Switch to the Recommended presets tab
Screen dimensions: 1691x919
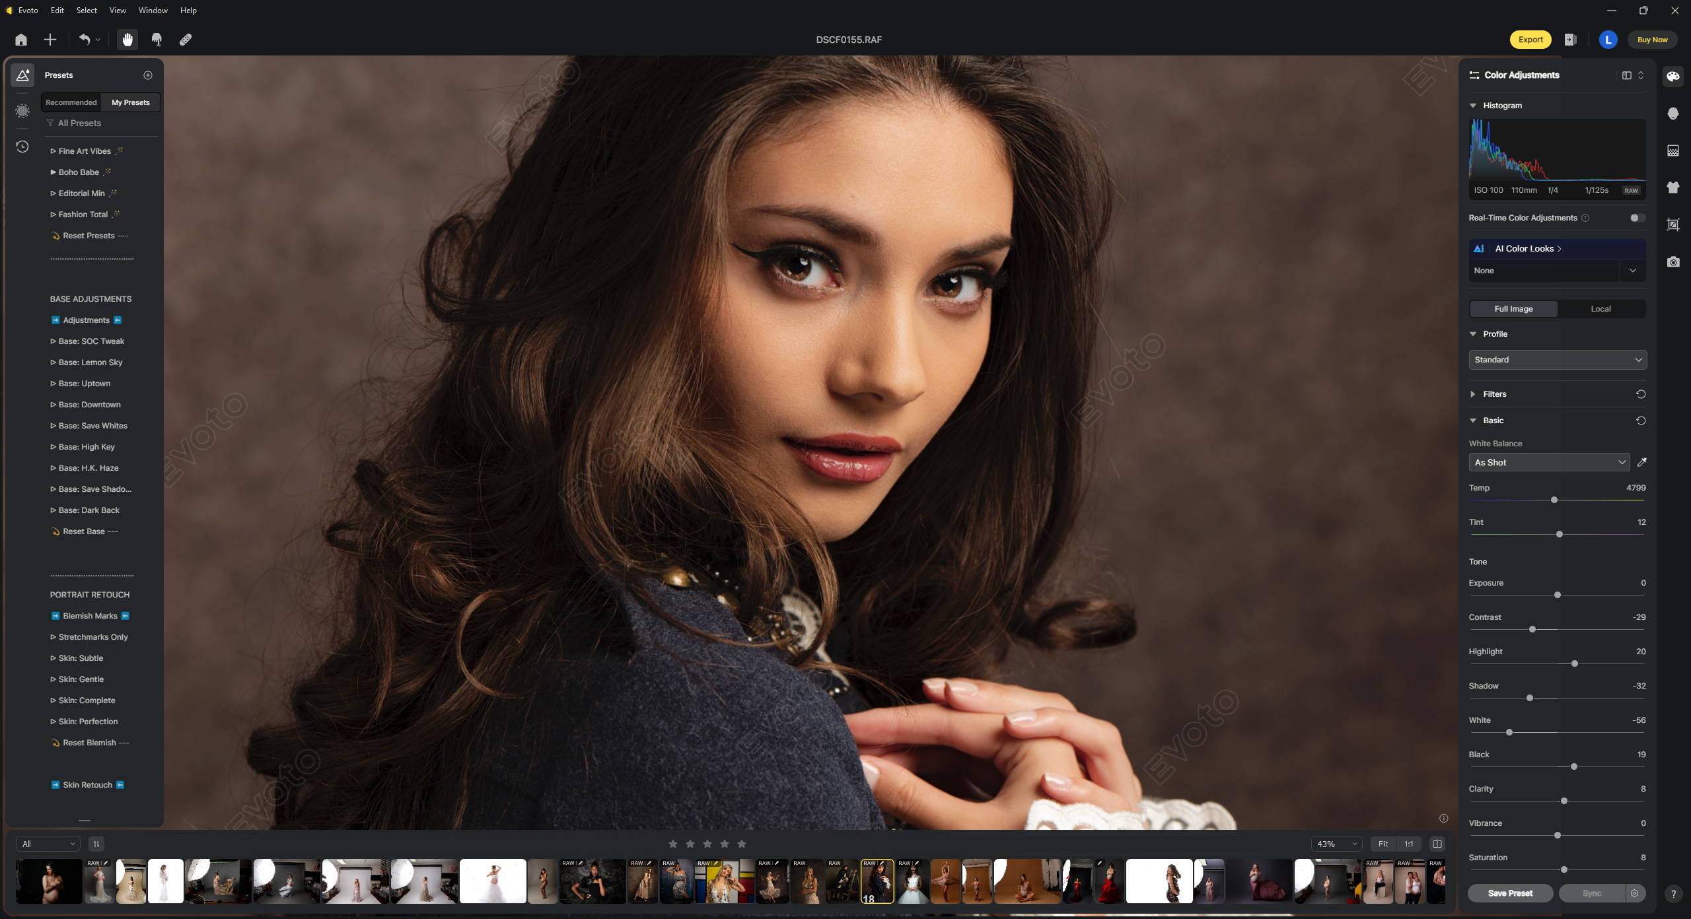pyautogui.click(x=71, y=102)
